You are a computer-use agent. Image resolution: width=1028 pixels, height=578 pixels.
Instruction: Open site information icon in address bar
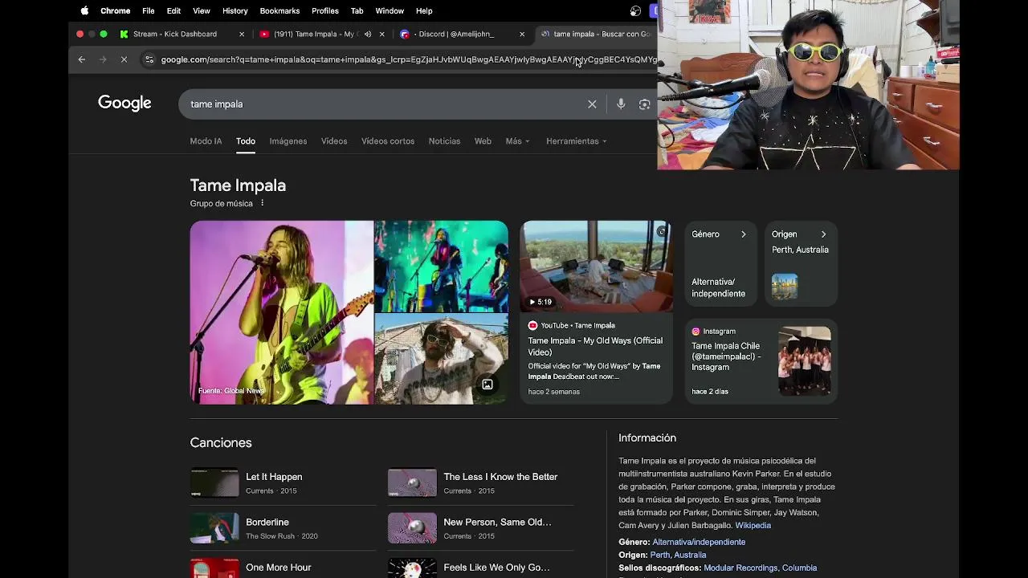tap(149, 59)
